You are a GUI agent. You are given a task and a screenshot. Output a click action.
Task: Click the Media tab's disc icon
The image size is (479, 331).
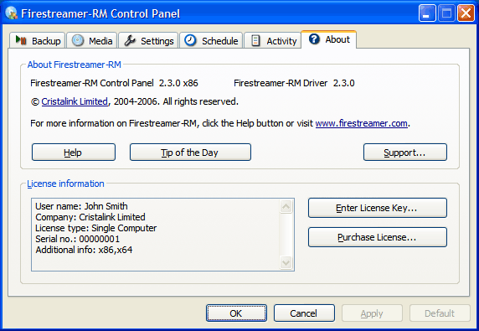pos(78,40)
